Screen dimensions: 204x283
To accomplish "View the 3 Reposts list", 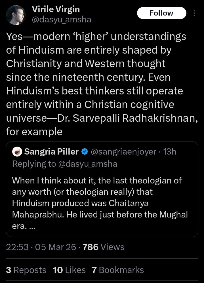I will [26, 270].
